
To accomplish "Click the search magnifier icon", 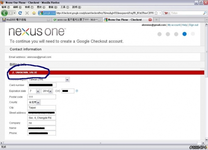I will coord(205,13).
